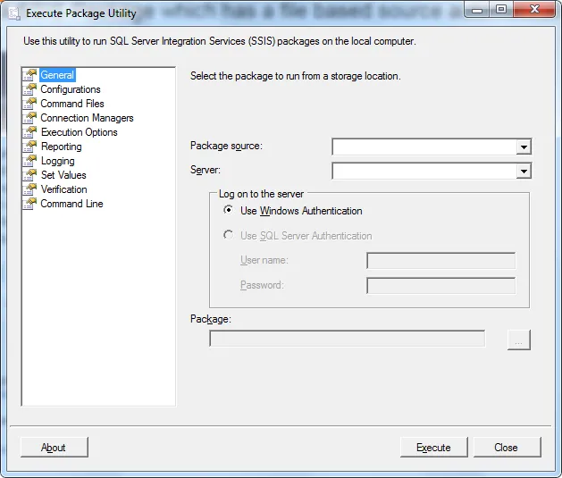
Task: Click the icon beside Set Values
Action: click(x=30, y=175)
